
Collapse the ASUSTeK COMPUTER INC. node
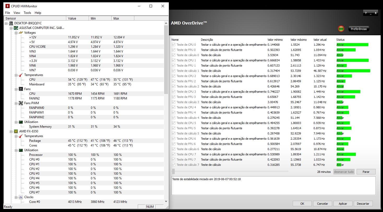pos(11,28)
